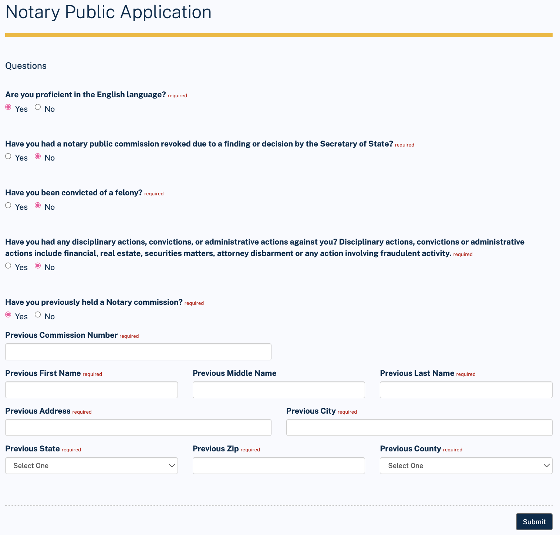Viewport: 560px width, 535px height.
Task: Click the Previous Middle Name field
Action: [279, 390]
